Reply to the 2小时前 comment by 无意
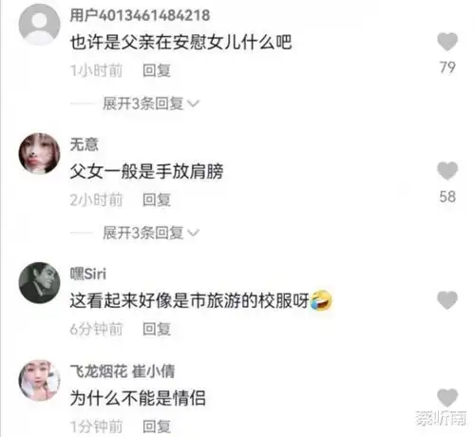Viewport: 475px width, 437px height. (157, 199)
